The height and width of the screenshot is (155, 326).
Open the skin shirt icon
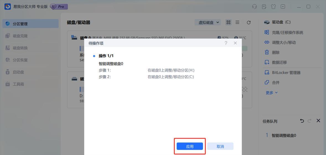tap(273, 7)
